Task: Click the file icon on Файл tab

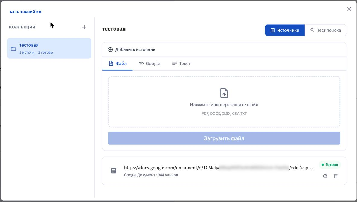Action: pos(111,63)
